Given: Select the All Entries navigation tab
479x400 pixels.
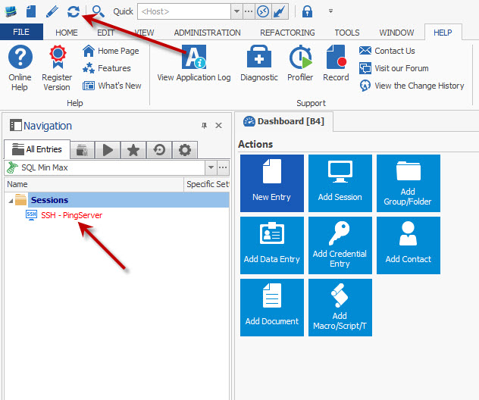Looking at the screenshot, I should pyautogui.click(x=37, y=149).
